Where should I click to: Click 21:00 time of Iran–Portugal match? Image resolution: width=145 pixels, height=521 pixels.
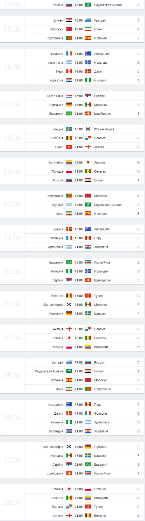coord(79,389)
